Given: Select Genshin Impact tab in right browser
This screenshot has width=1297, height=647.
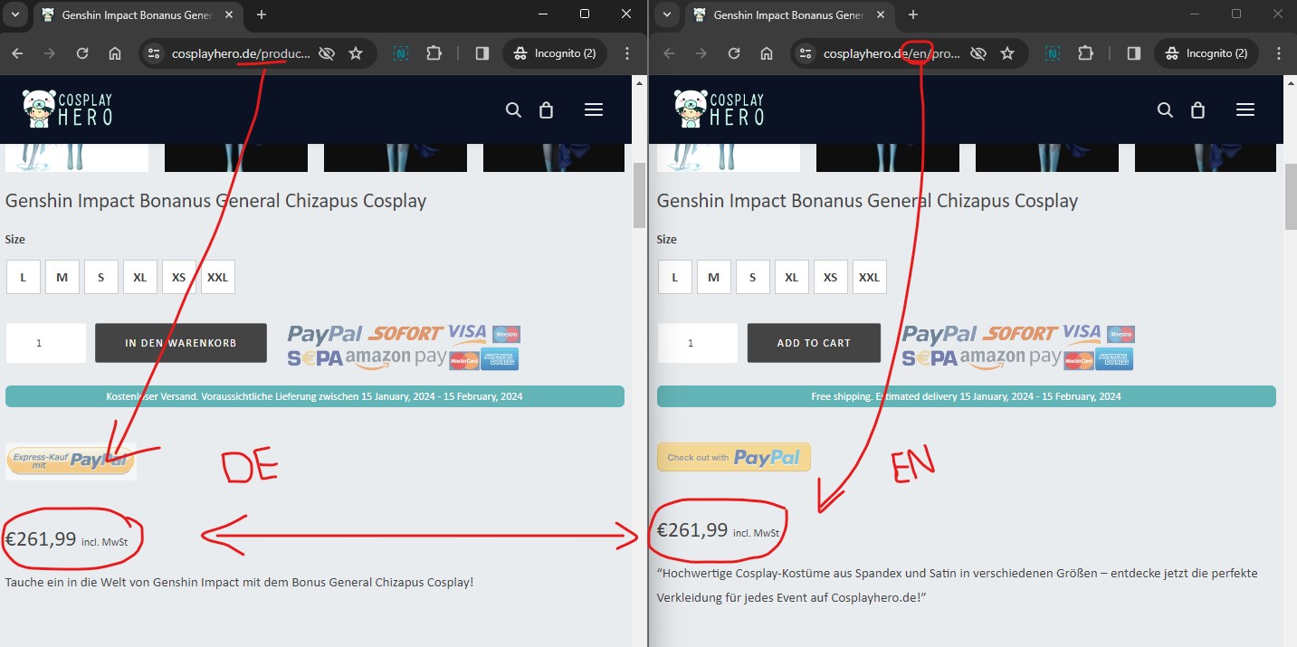Looking at the screenshot, I should tap(788, 15).
